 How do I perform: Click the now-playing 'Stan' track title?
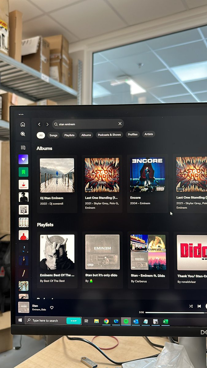click(x=35, y=306)
